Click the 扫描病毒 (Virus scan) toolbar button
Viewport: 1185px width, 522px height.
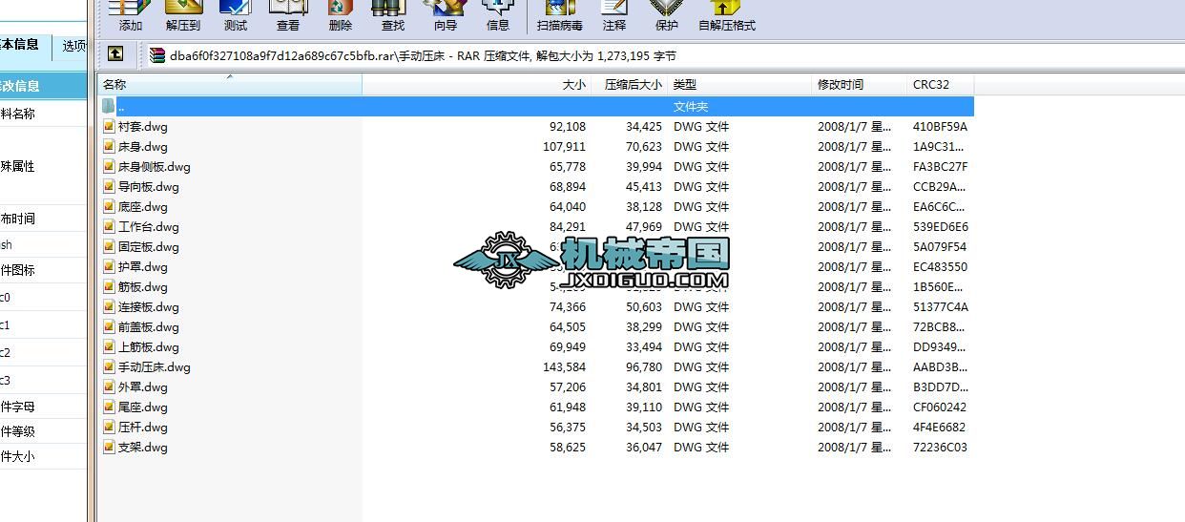pos(560,16)
